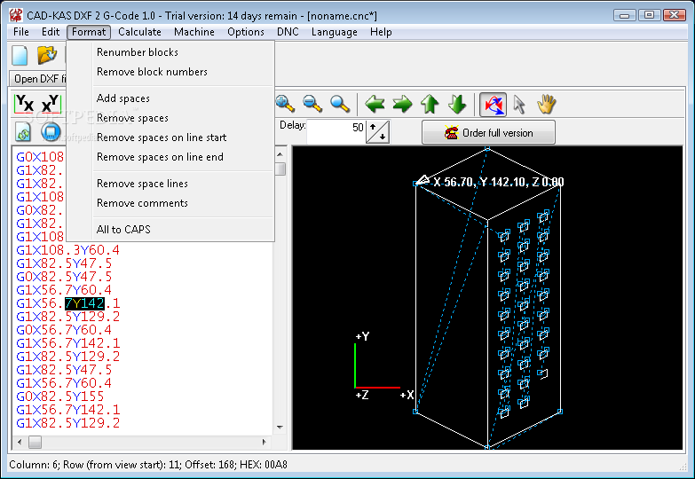Select the arrow pointer tool

coord(519,105)
